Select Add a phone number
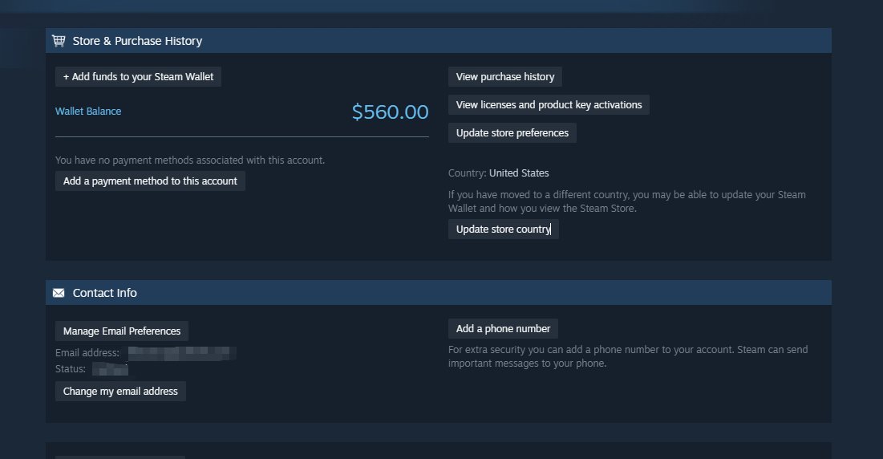 [x=503, y=329]
